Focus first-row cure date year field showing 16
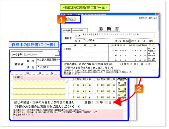169x129 pixels. [x=99, y=79]
